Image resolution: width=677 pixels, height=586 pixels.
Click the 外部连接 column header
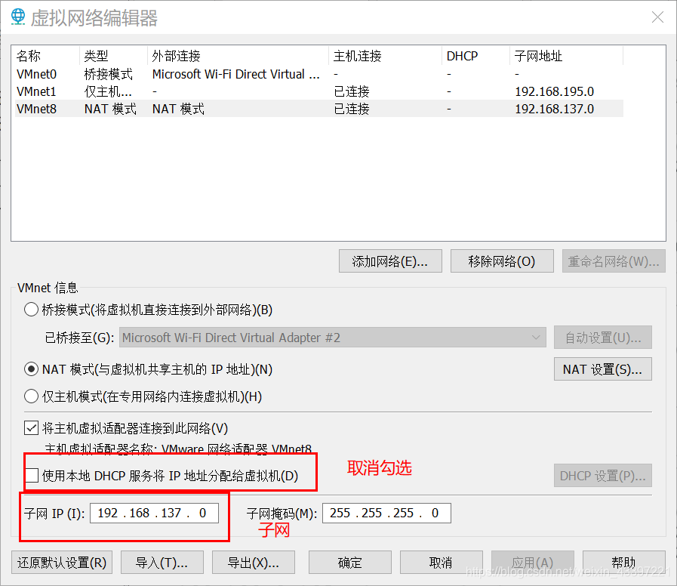coord(238,56)
